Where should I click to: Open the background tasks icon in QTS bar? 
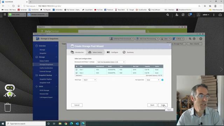coord(177,15)
